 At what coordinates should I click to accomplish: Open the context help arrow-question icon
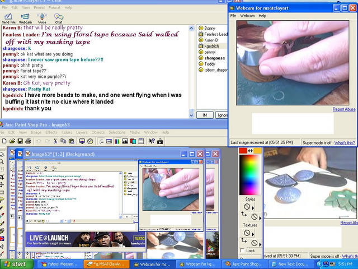click(x=152, y=141)
